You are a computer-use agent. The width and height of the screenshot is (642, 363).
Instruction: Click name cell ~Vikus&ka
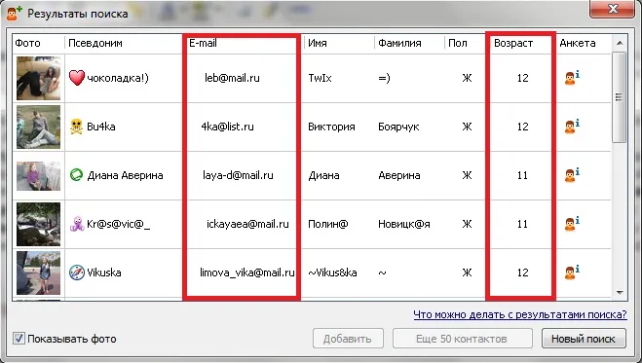tap(332, 272)
